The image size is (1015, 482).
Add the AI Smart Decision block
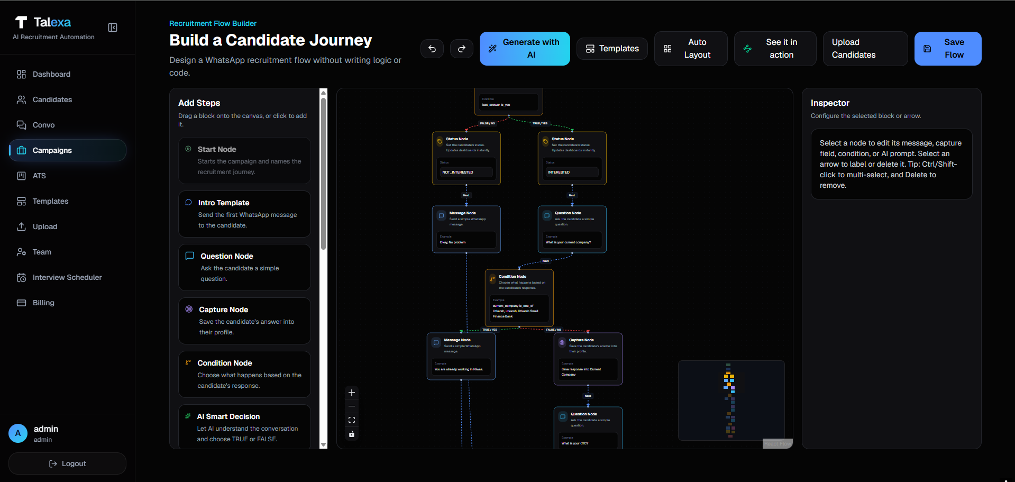[244, 426]
